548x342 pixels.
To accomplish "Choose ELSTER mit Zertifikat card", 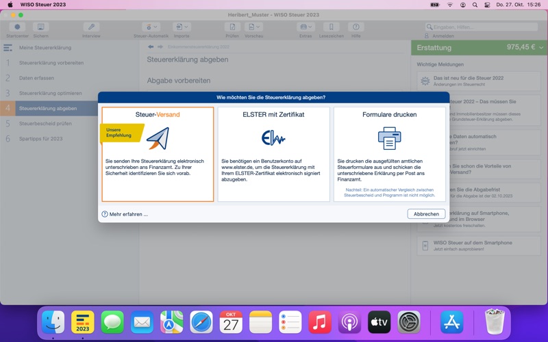I will 273,155.
